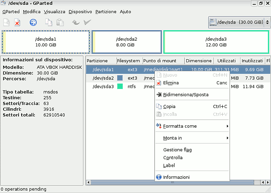Click the new partition toolbar icon

point(7,22)
